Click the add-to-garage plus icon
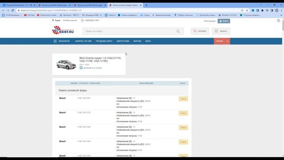Viewport: 284px width, 160px height. tap(81, 68)
